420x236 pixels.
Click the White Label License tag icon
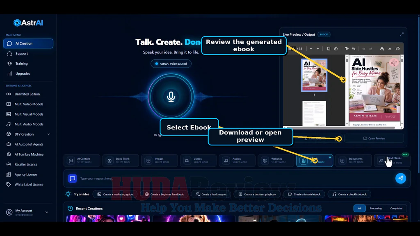click(x=9, y=184)
